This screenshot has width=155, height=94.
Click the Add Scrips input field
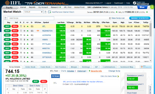pyautogui.click(x=31, y=18)
